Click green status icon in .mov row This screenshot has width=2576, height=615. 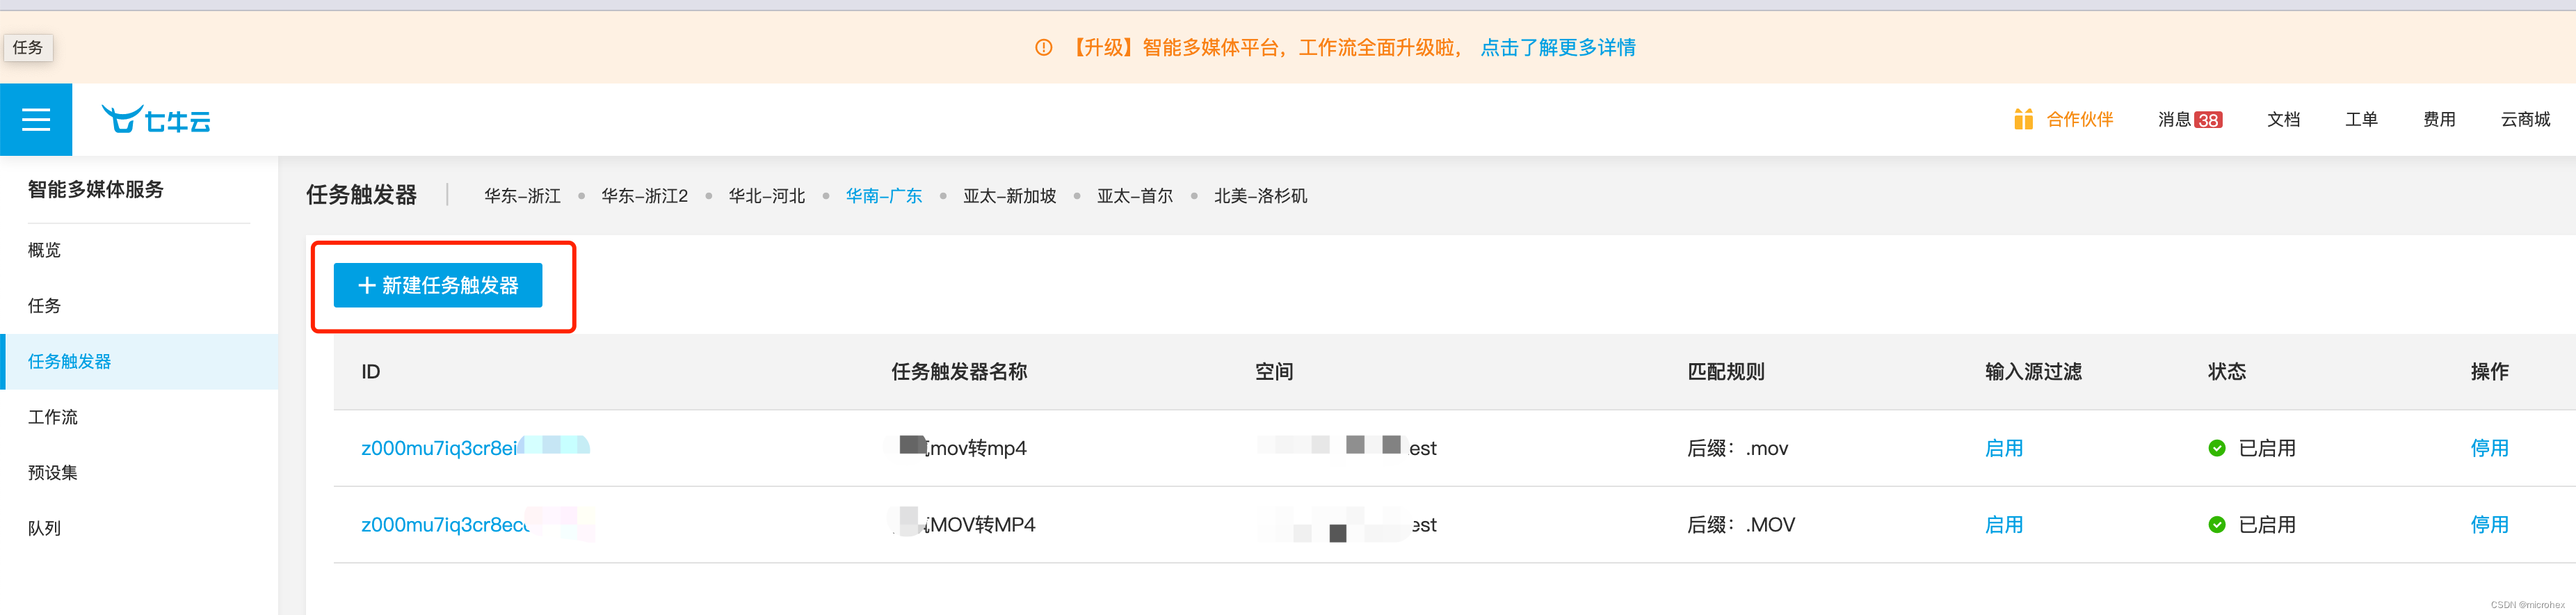(2217, 448)
